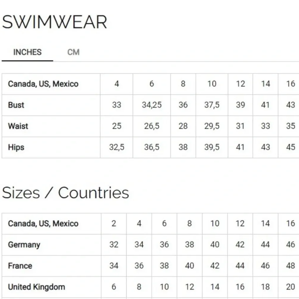
Task: Click the SWIMWEAR heading
Action: tap(55, 22)
